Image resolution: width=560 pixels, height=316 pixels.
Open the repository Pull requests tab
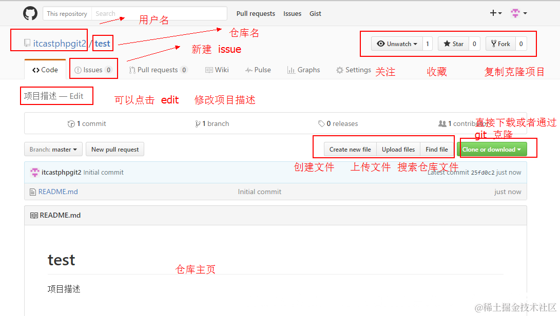click(x=158, y=70)
